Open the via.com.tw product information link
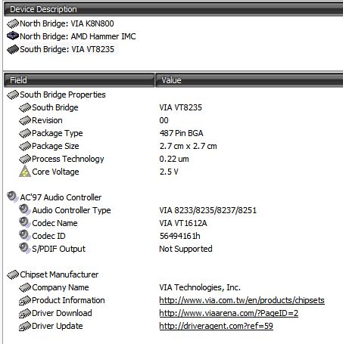The height and width of the screenshot is (344, 343). pos(242,300)
